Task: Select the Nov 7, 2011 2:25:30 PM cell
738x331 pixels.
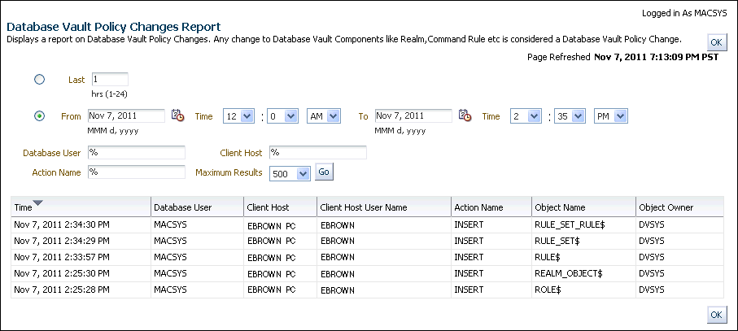Action: click(x=81, y=273)
